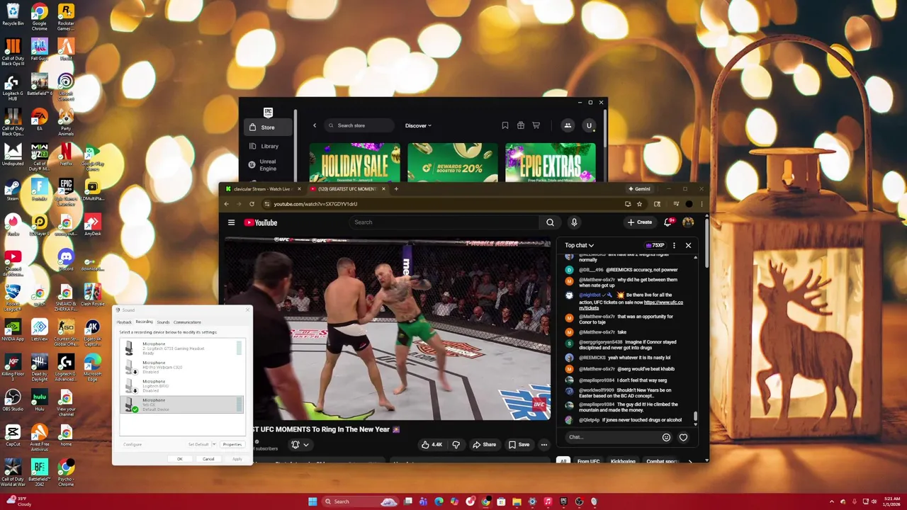The image size is (907, 510).
Task: Expand the Top chat dropdown
Action: pos(579,245)
